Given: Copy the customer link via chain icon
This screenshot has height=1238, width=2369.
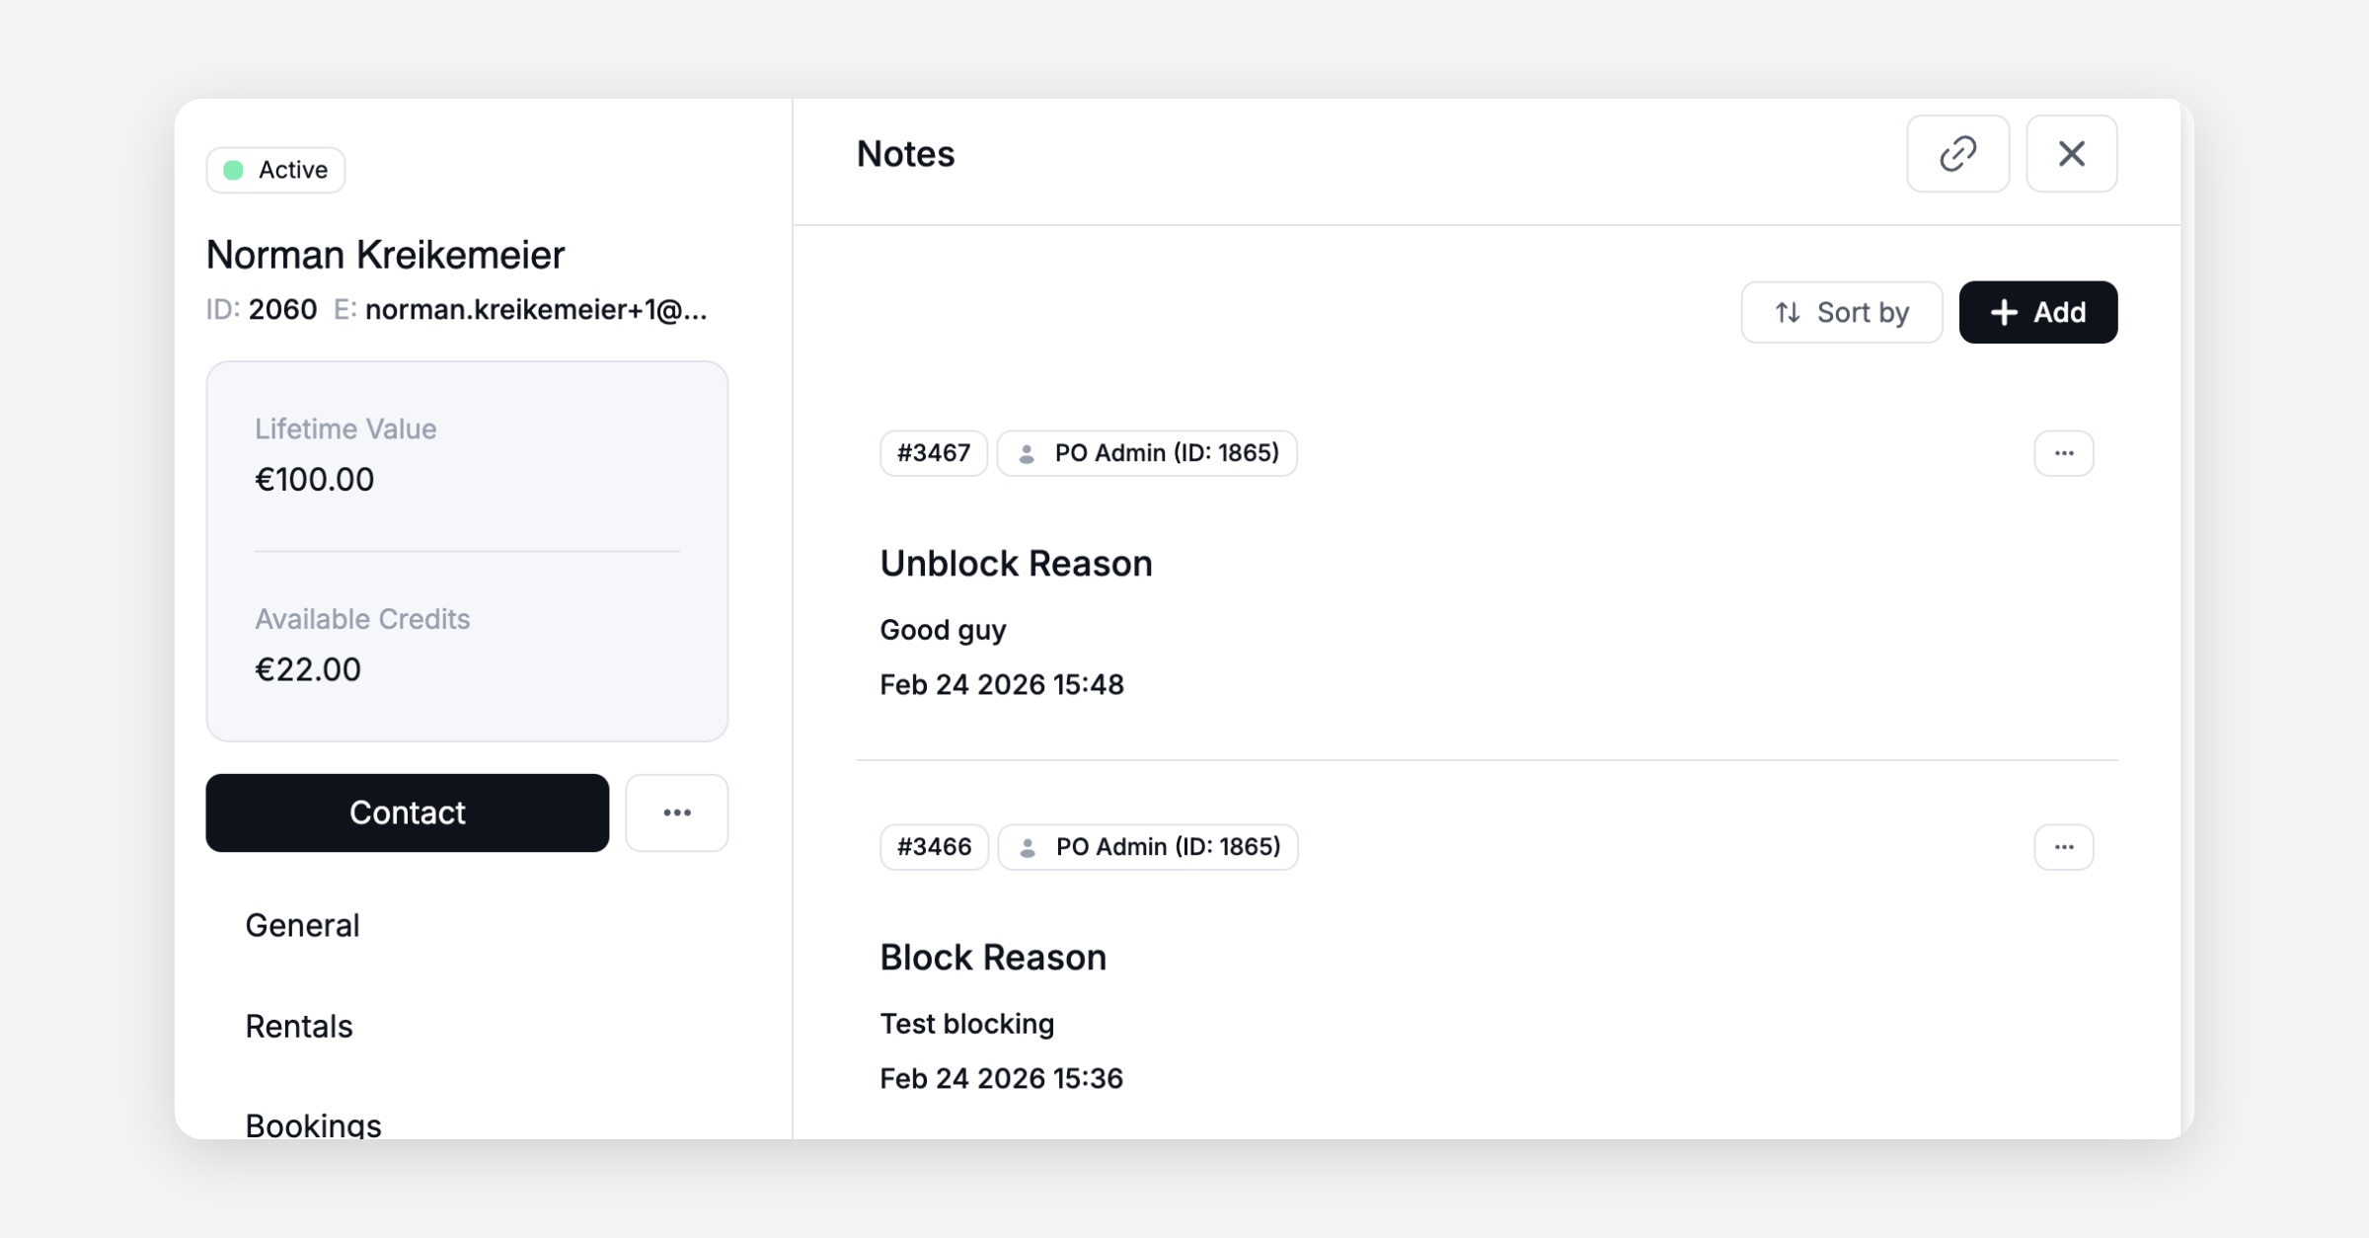Looking at the screenshot, I should click(x=1957, y=154).
